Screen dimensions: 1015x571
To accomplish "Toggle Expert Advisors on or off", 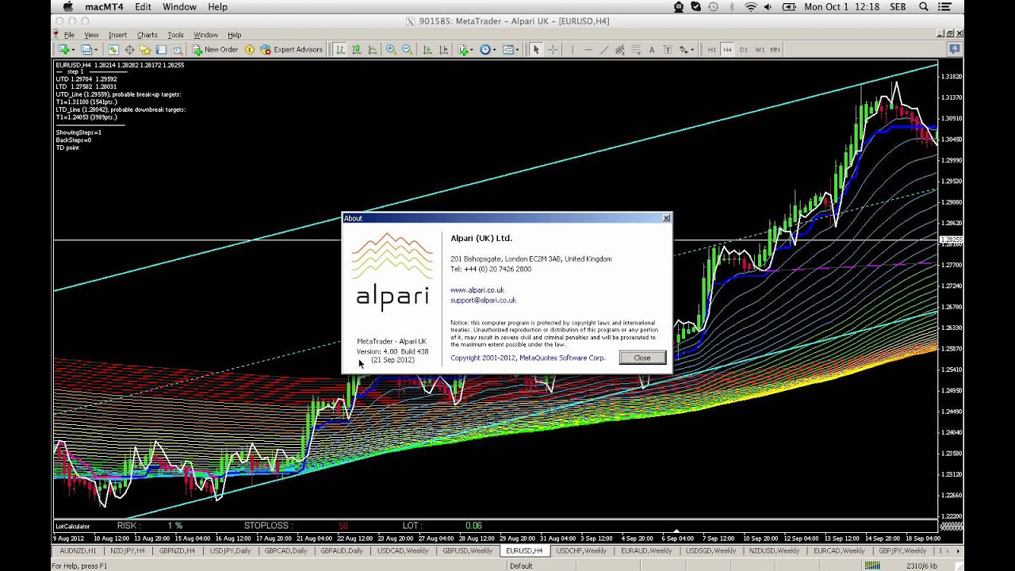I will 291,49.
